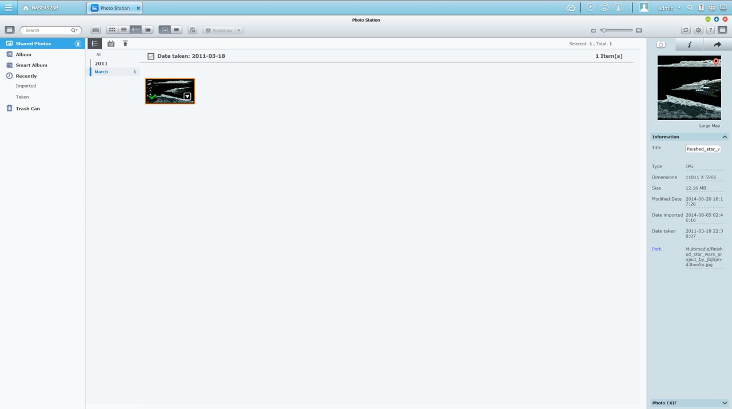Screen dimensions: 732x409
Task: Open the background tasks clock icon
Action: click(590, 7)
